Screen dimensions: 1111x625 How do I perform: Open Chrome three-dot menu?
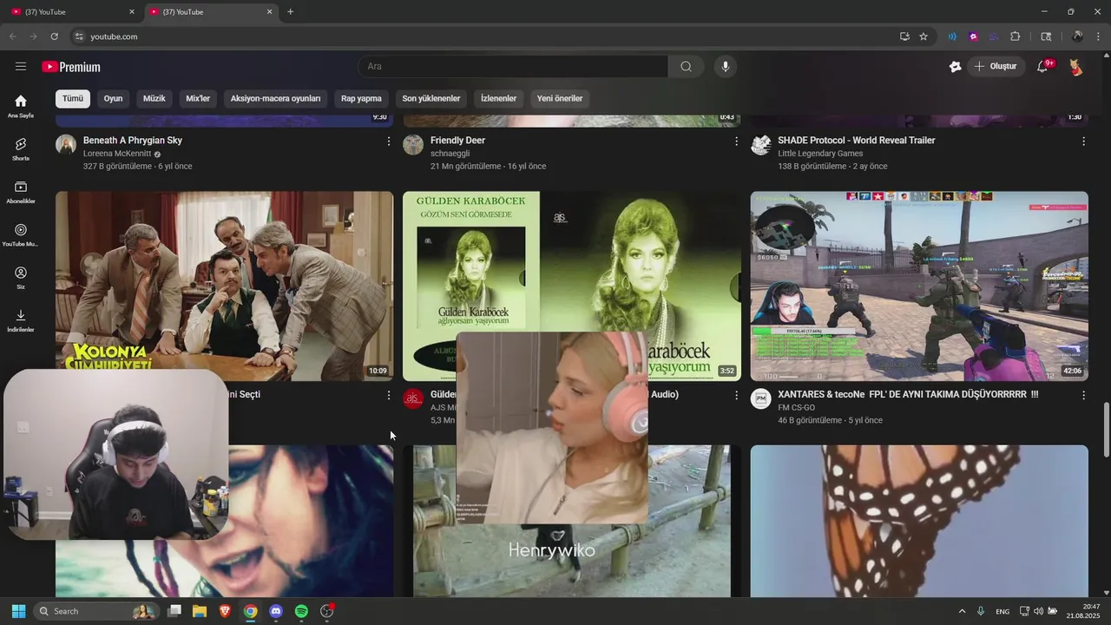[x=1099, y=36]
